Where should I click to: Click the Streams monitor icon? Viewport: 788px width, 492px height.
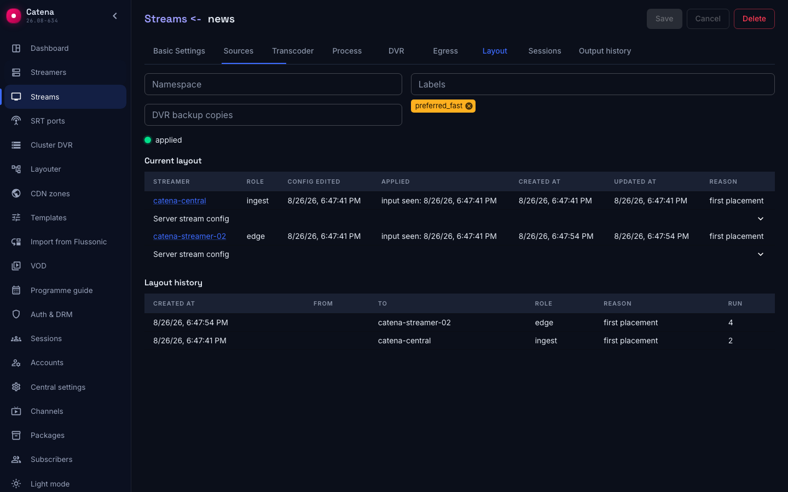16,97
